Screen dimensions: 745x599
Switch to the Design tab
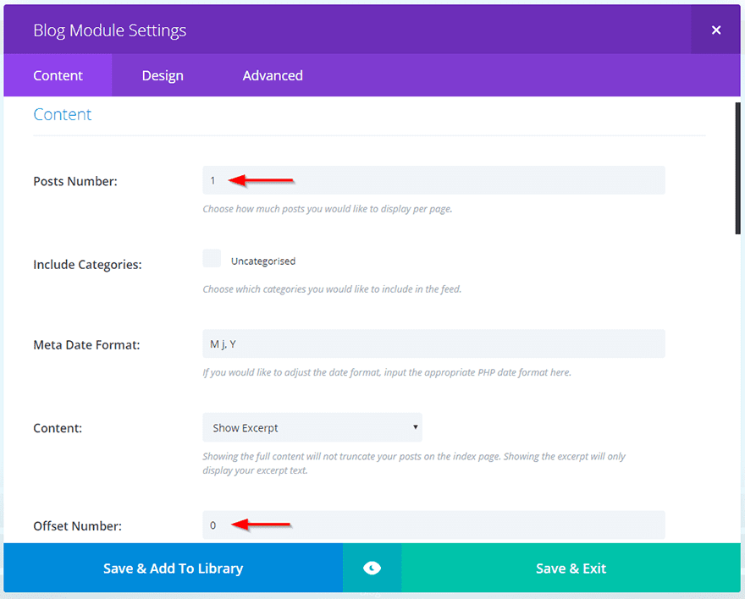coord(163,75)
